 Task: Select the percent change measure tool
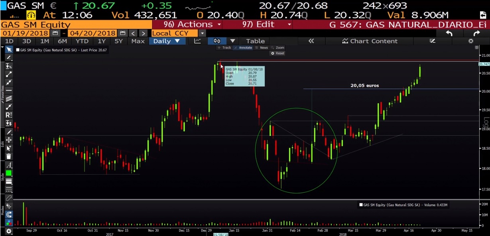coord(8,66)
